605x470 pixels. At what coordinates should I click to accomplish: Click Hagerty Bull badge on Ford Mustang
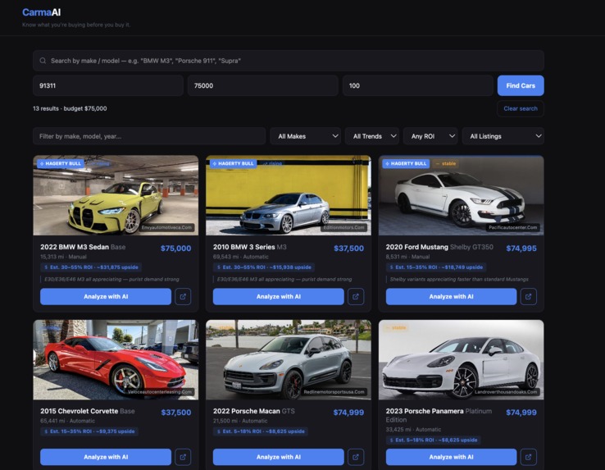coord(406,164)
